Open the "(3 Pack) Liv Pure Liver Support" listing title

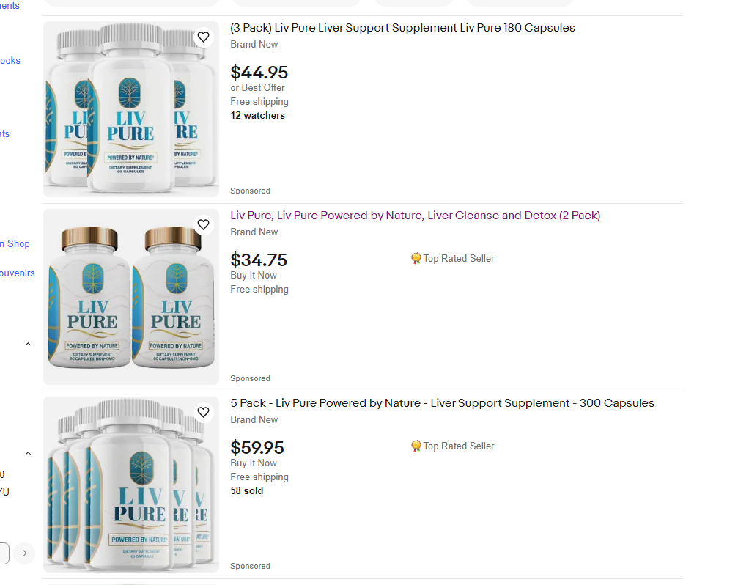pyautogui.click(x=402, y=28)
